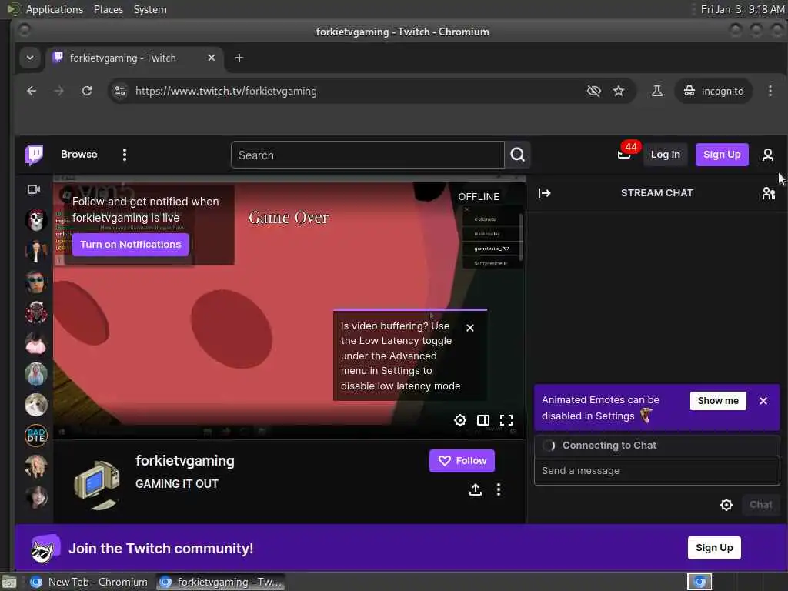The width and height of the screenshot is (788, 591).
Task: Open the Places menu
Action: [108, 9]
